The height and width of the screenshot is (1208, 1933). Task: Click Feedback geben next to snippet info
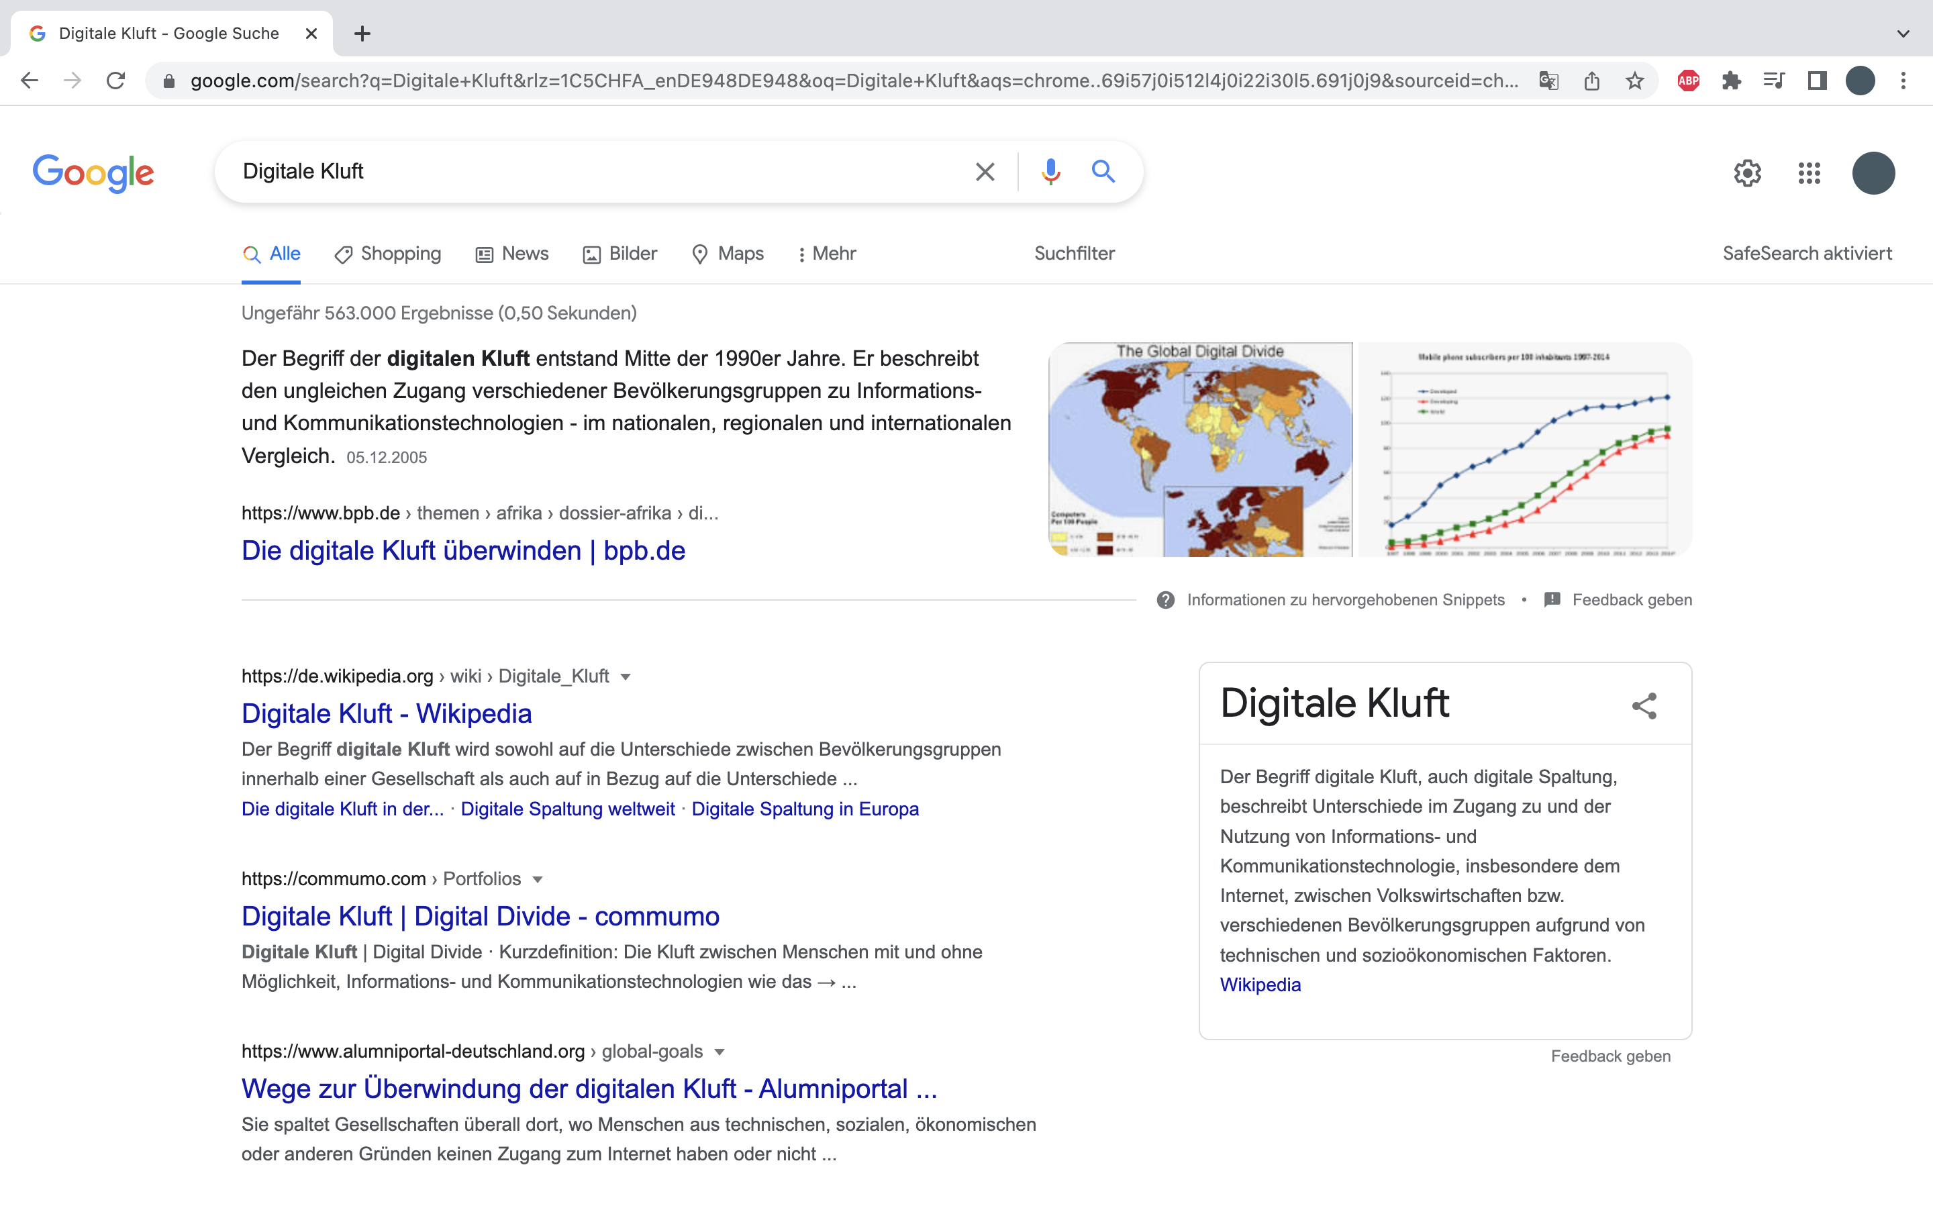tap(1632, 600)
